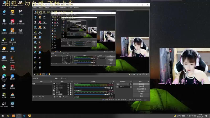Open the 编辑(E) menu in OBS
The width and height of the screenshot is (210, 118).
pyautogui.click(x=41, y=8)
